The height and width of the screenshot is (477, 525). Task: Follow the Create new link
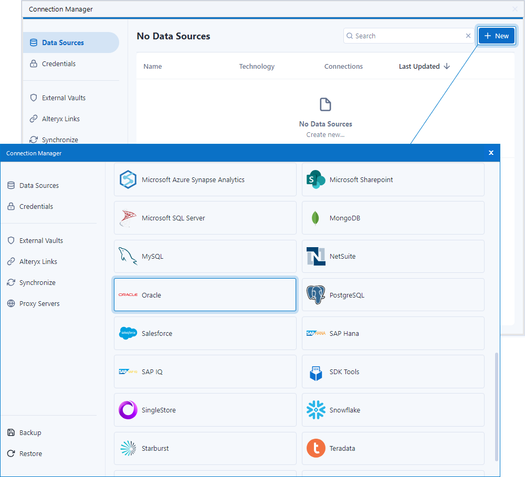325,134
